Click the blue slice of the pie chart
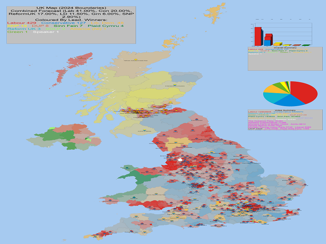This screenshot has width=326, height=244. pos(291,100)
